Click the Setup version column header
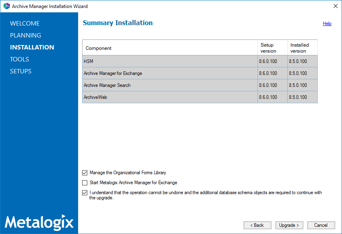This screenshot has height=234, width=342. click(272, 48)
